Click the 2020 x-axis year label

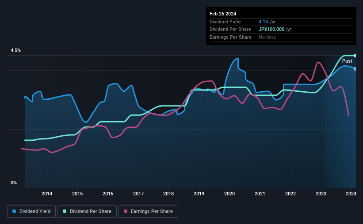click(x=229, y=194)
